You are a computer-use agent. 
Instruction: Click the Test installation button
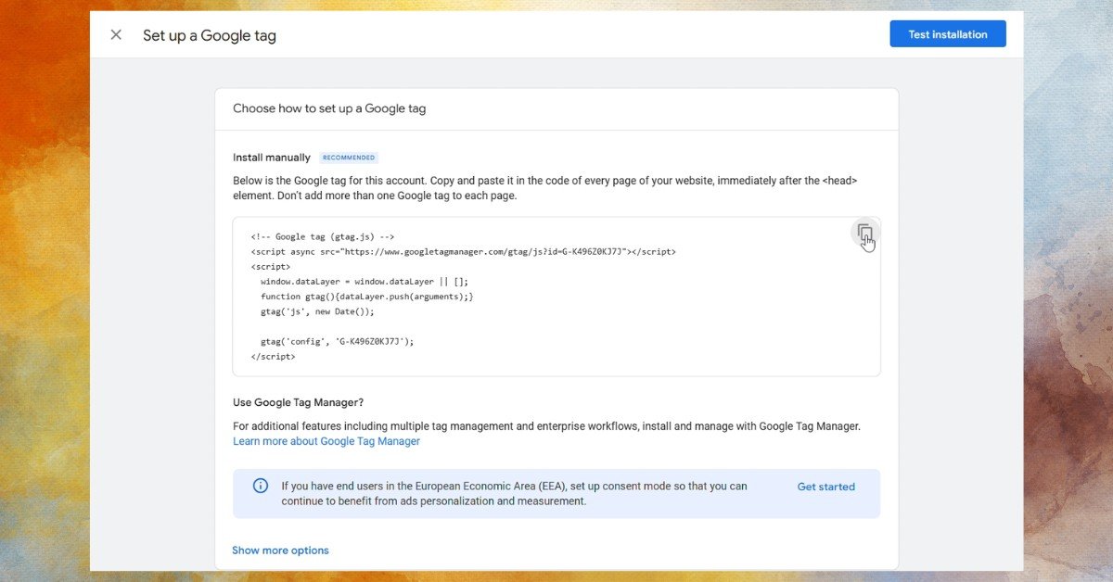[x=948, y=34]
